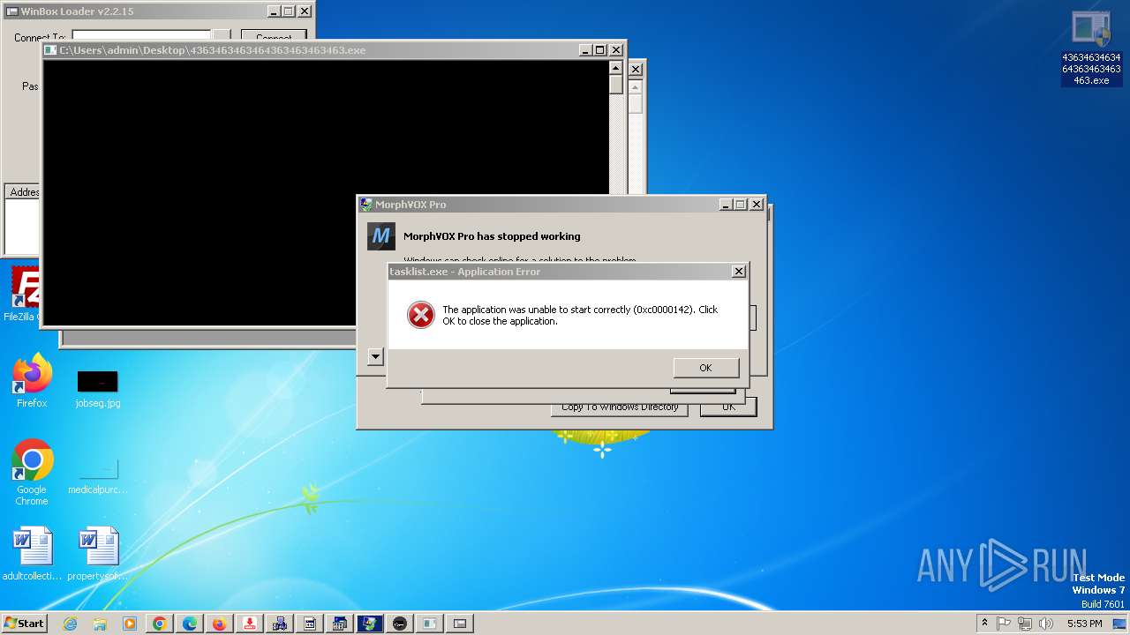Click the OK button beside Copy To Windows Directory
The image size is (1130, 635).
pos(728,407)
